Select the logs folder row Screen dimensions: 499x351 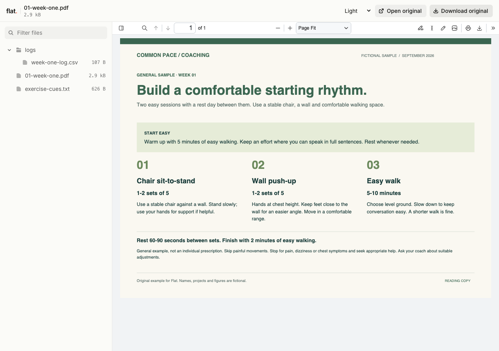pyautogui.click(x=56, y=50)
